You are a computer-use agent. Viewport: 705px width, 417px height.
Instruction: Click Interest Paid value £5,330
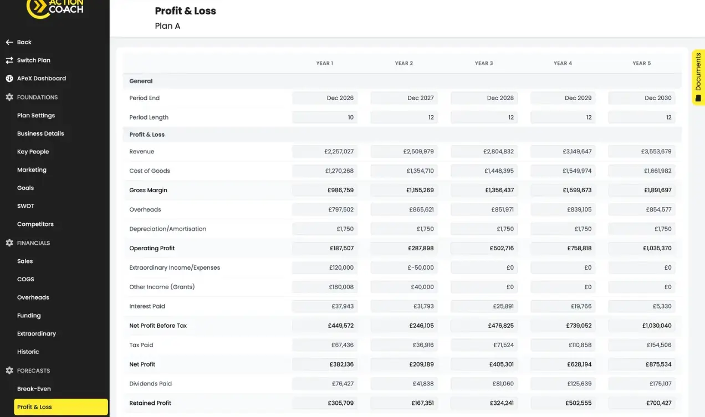click(x=642, y=306)
